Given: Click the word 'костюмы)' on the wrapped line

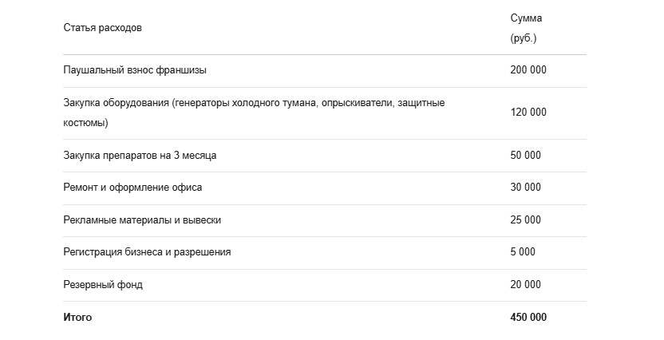Looking at the screenshot, I should (x=85, y=123).
